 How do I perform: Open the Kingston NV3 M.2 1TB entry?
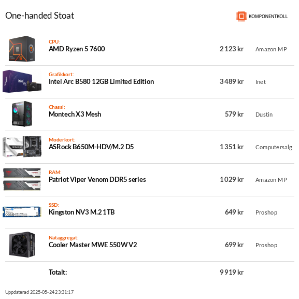point(81,212)
